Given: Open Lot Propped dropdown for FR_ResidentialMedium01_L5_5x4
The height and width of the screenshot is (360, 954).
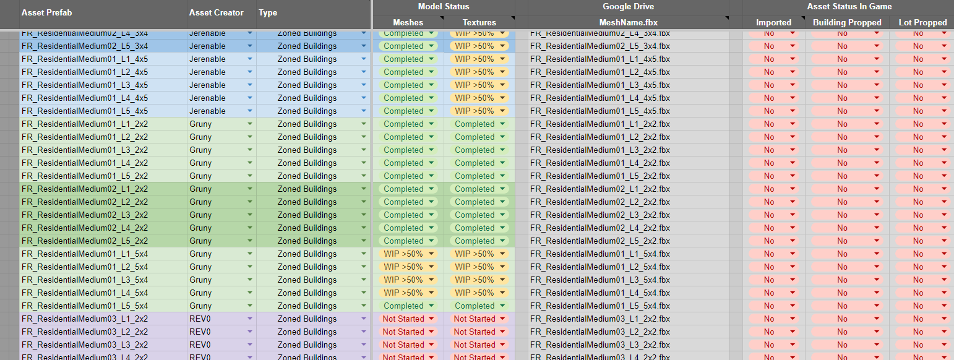Looking at the screenshot, I should pos(944,306).
